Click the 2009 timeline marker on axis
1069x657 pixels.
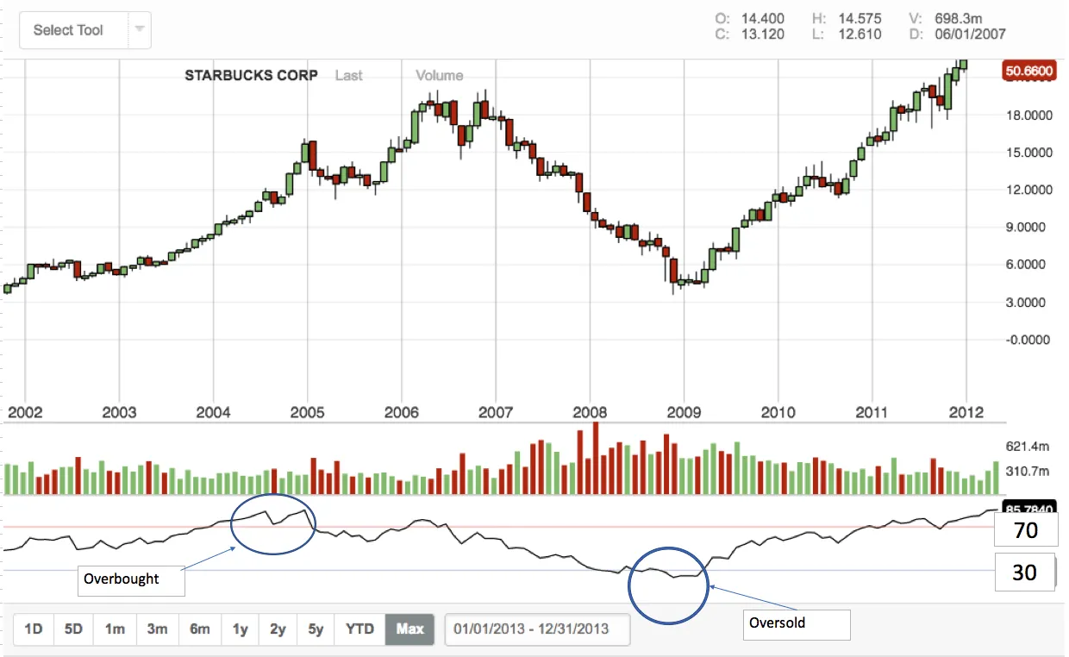coord(684,412)
